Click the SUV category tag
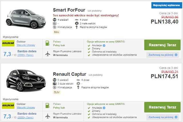 [x=57, y=93]
